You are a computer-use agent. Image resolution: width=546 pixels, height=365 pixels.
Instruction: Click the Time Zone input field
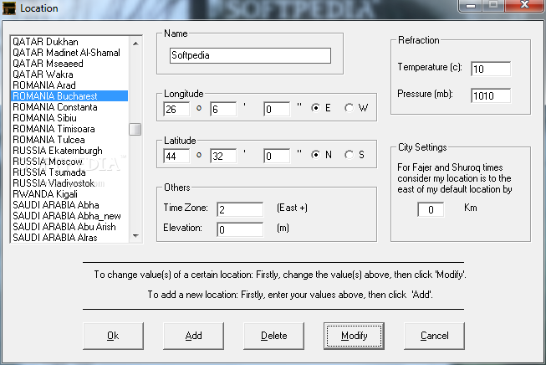point(240,209)
